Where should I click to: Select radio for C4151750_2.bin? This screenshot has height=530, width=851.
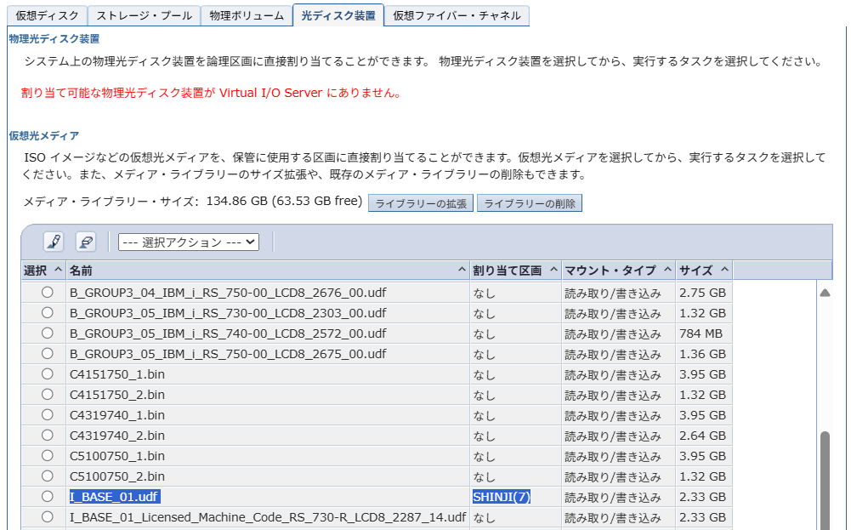point(48,394)
